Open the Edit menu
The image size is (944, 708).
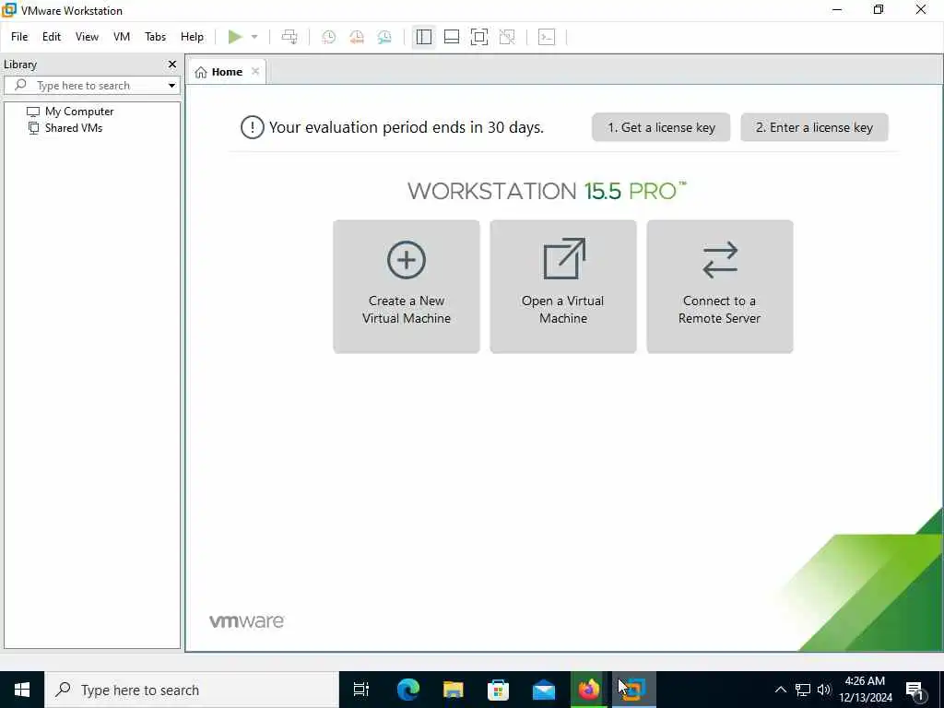pos(52,37)
